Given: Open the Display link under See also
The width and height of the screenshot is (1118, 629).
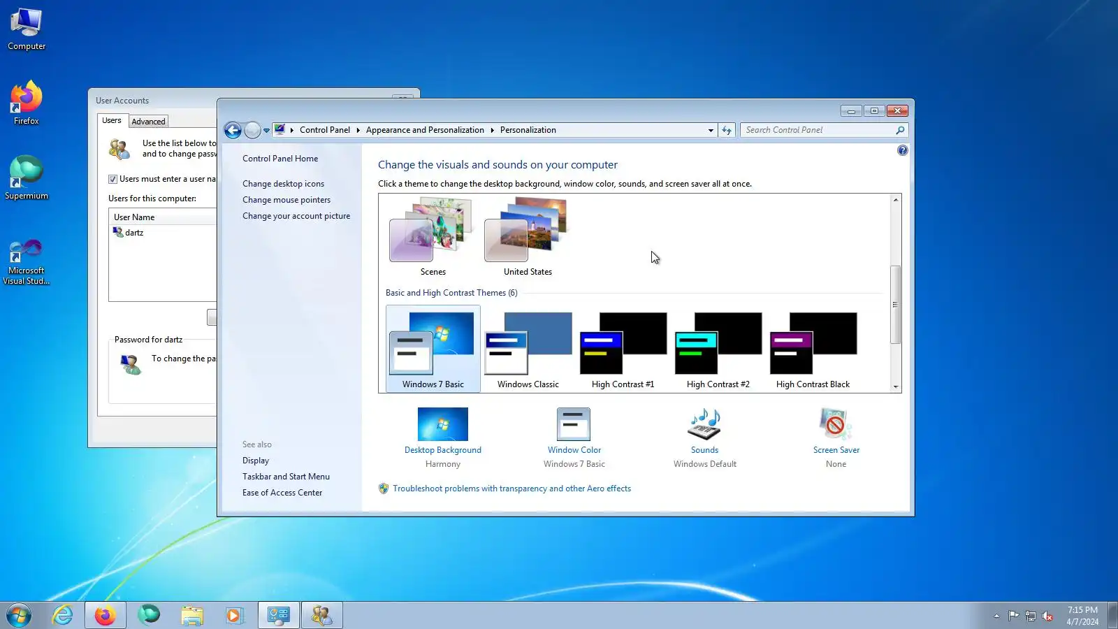Looking at the screenshot, I should click(256, 461).
